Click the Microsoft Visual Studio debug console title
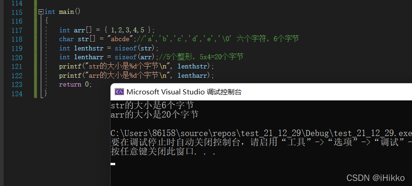 [x=184, y=92]
